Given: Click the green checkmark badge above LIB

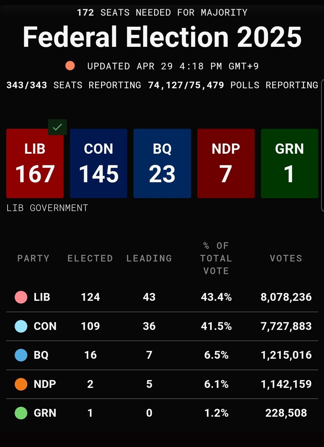Looking at the screenshot, I should pyautogui.click(x=58, y=127).
